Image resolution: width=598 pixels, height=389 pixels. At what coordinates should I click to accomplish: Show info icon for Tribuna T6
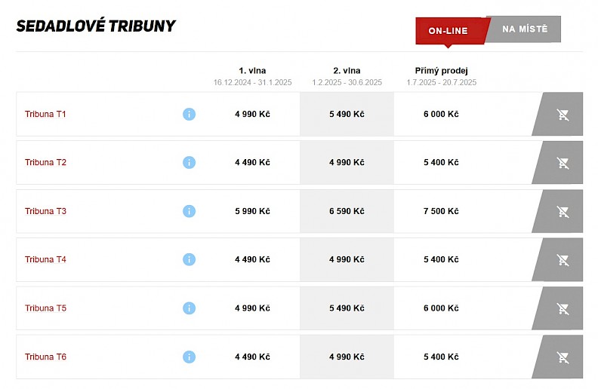(x=189, y=357)
